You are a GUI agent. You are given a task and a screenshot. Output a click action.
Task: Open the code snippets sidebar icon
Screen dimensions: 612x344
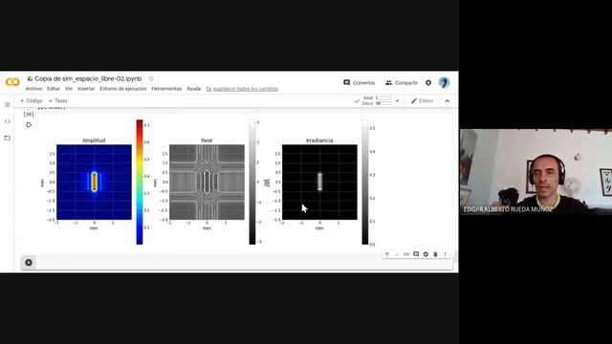pos(8,121)
